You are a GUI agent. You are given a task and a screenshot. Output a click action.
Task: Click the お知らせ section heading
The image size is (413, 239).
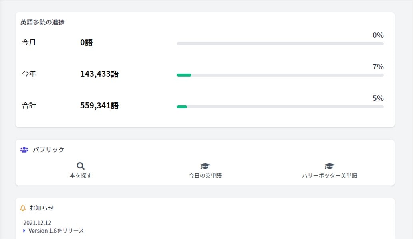click(x=42, y=208)
